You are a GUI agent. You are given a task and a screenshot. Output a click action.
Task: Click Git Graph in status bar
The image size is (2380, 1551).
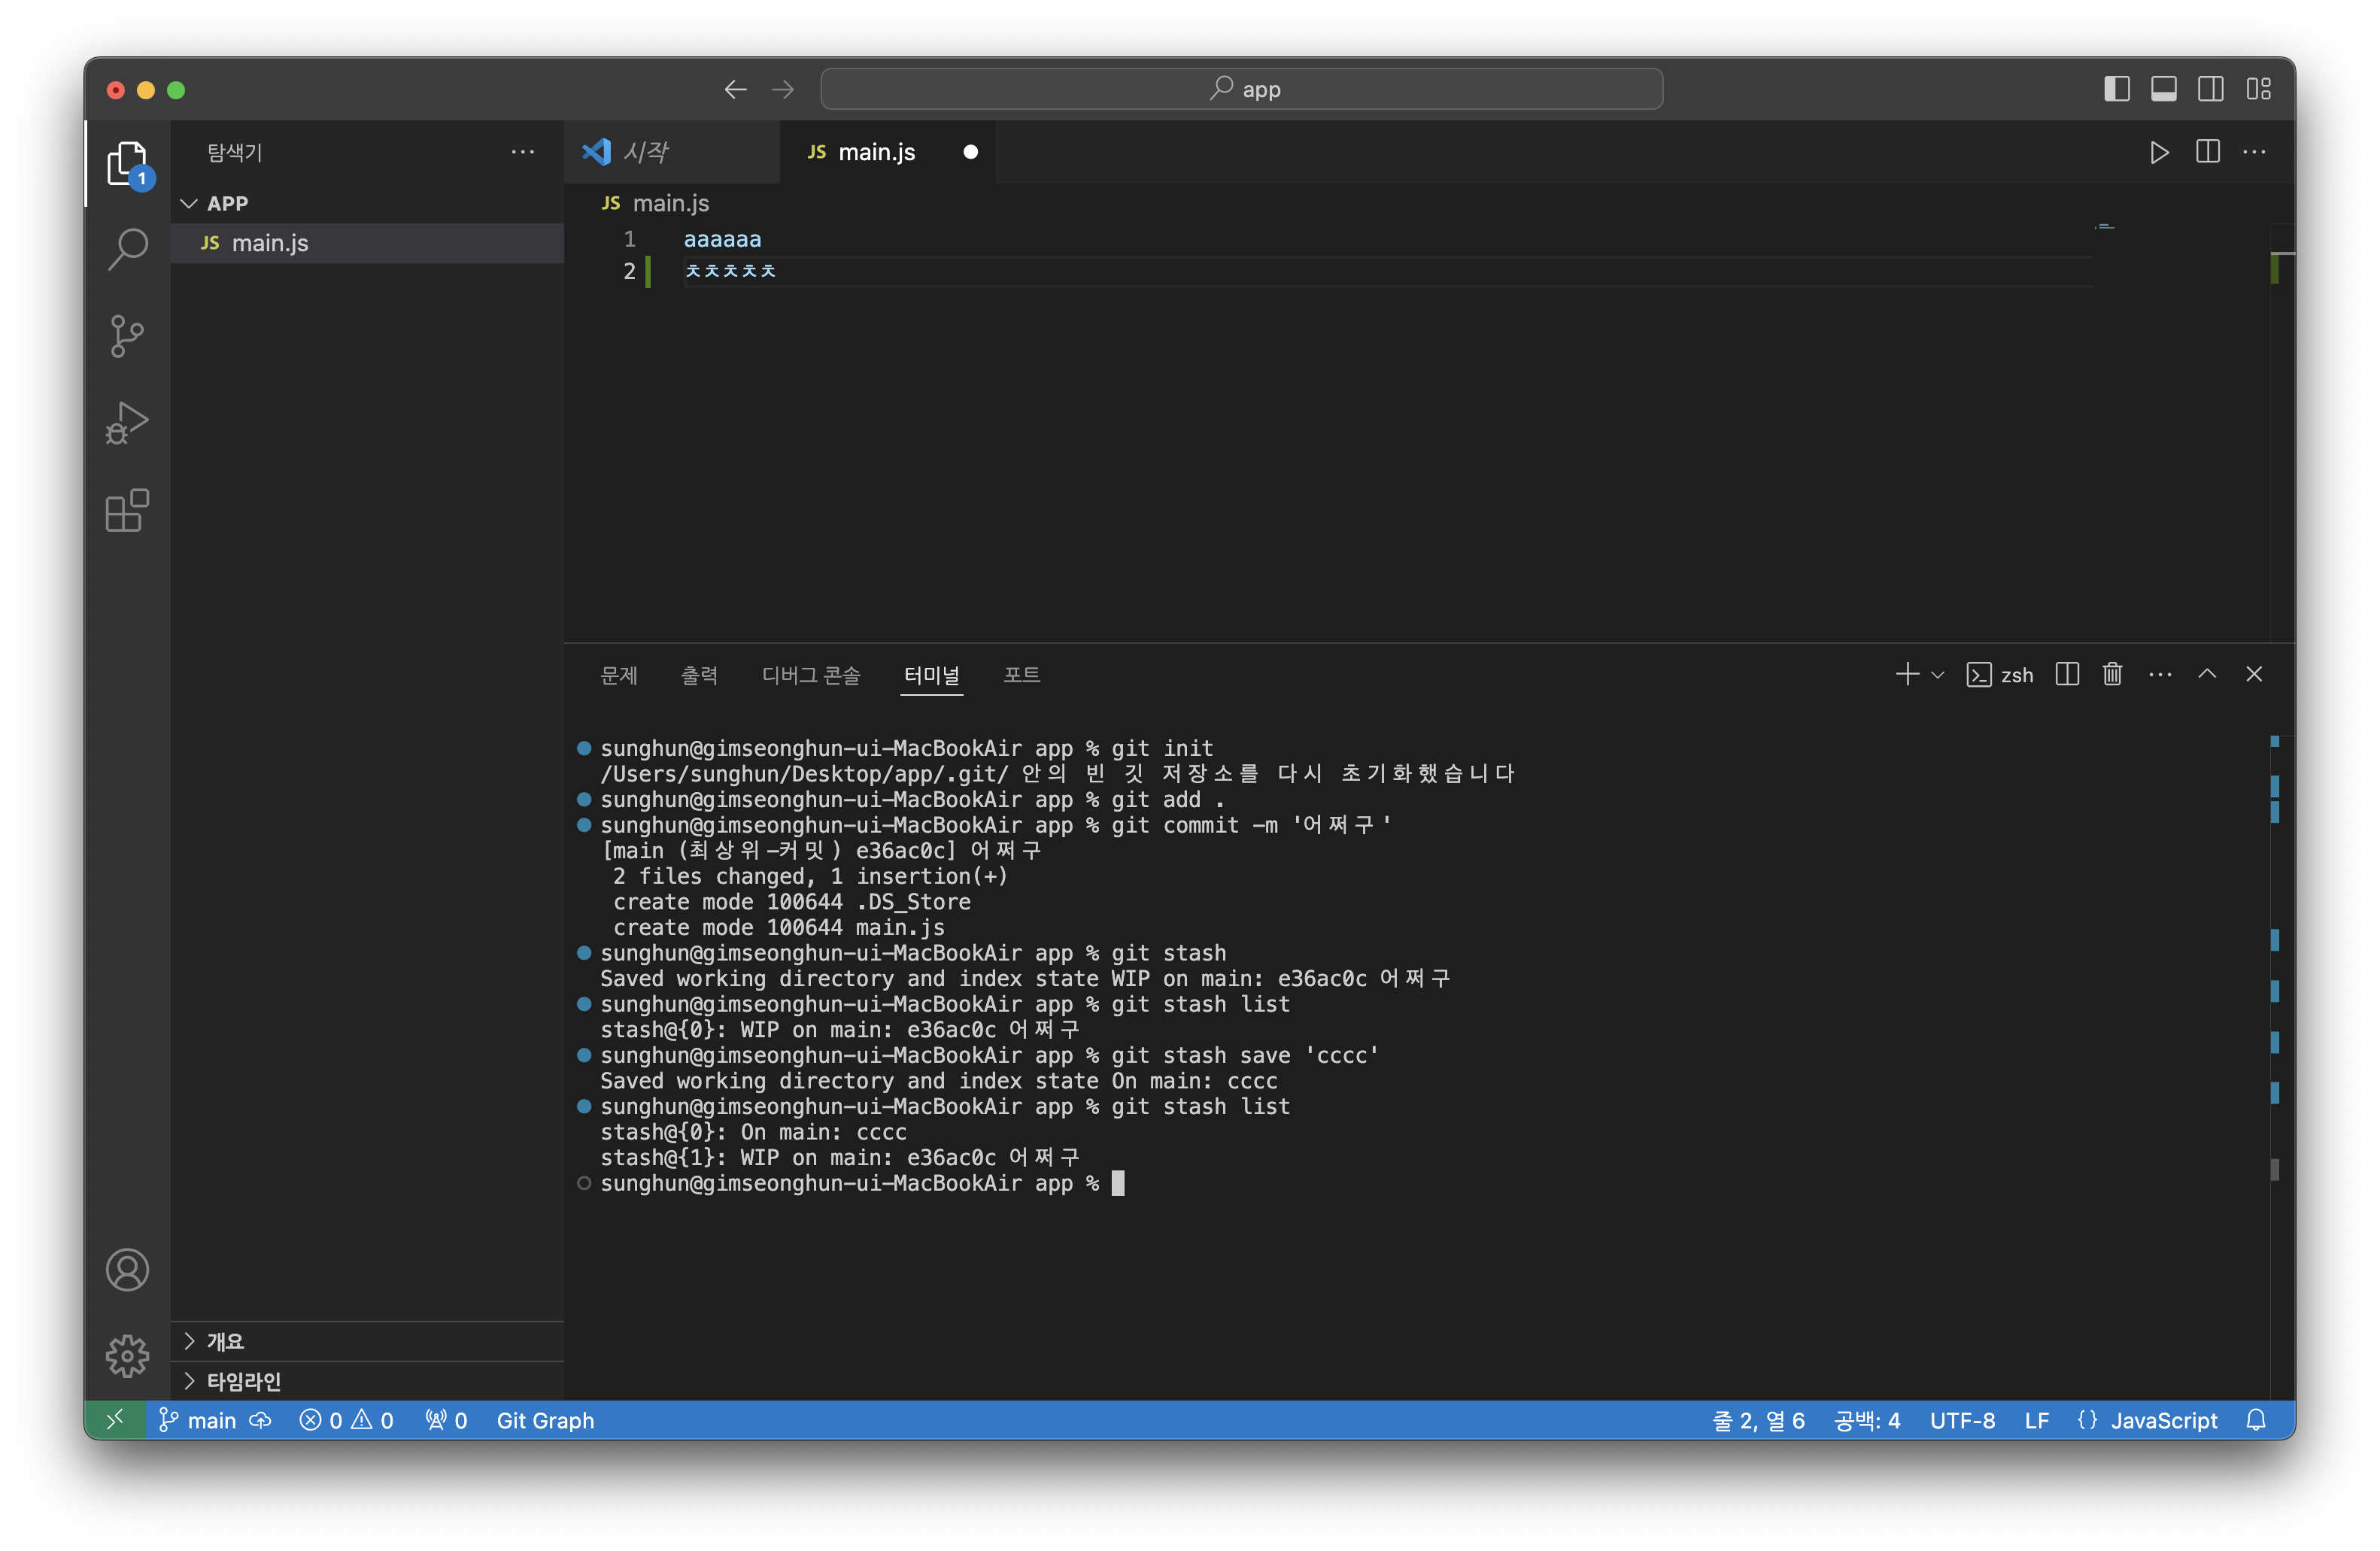click(545, 1420)
